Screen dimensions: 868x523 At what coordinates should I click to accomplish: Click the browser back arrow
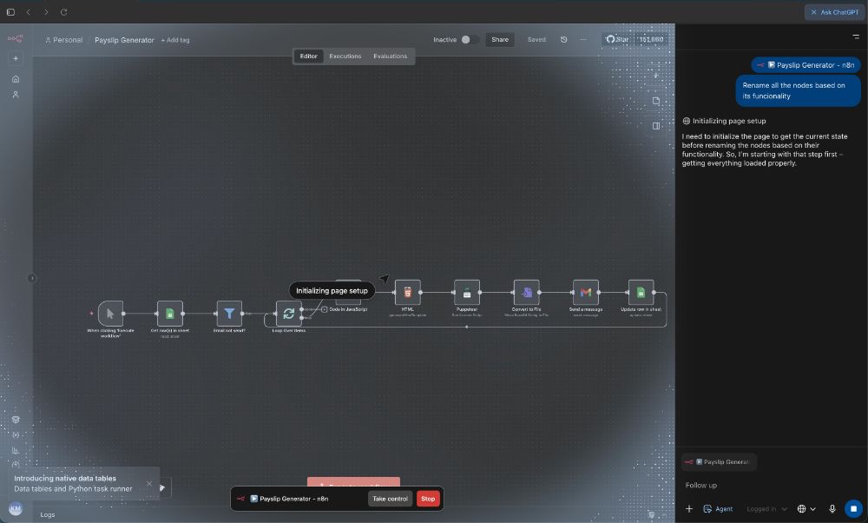[29, 11]
